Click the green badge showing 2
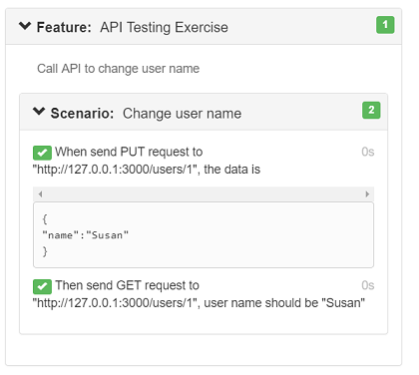419x375 pixels. (371, 111)
